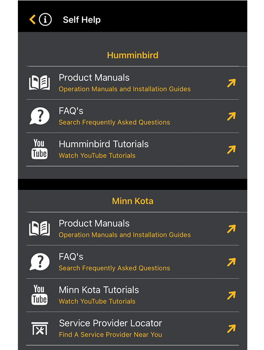This screenshot has height=350, width=264.
Task: Open the Service Provider Locator tools icon
Action: 39,328
